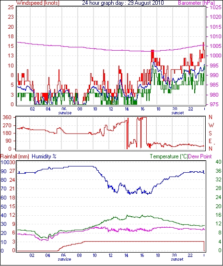Click sunrise label under bottom graph
The height and width of the screenshot is (266, 223).
pos(64,259)
